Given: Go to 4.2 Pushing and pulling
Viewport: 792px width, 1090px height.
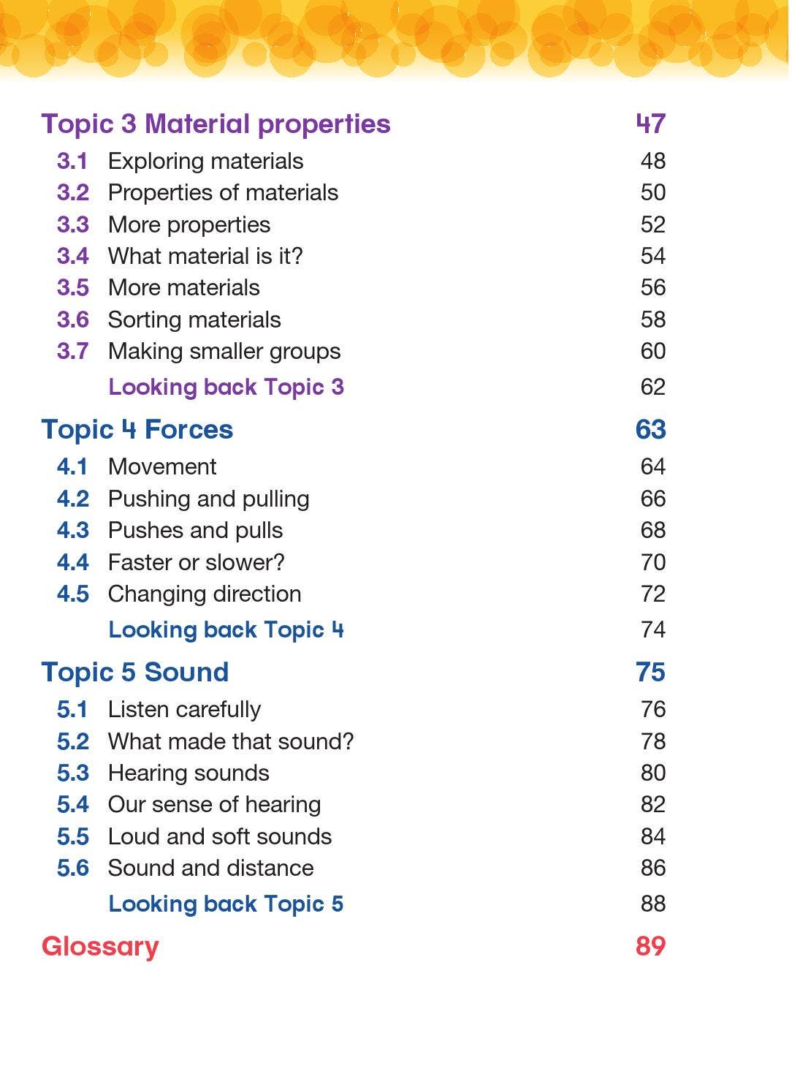Looking at the screenshot, I should click(x=183, y=499).
